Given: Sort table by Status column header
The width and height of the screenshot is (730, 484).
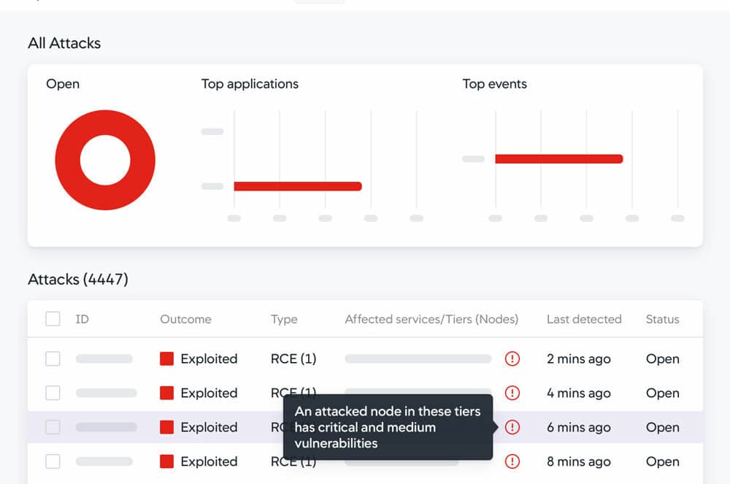Looking at the screenshot, I should click(662, 319).
